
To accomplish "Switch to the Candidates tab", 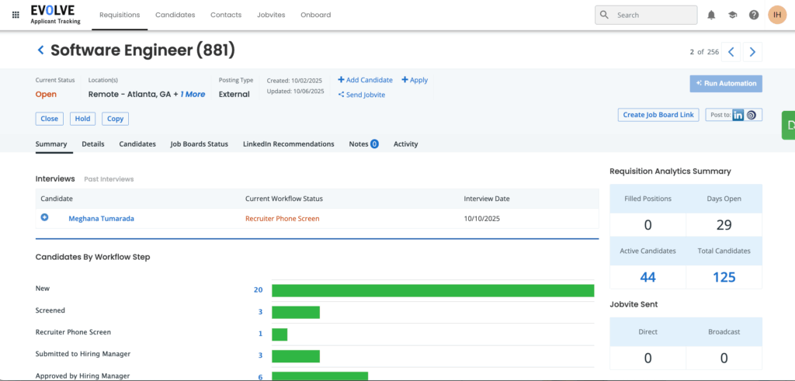I will [x=137, y=144].
